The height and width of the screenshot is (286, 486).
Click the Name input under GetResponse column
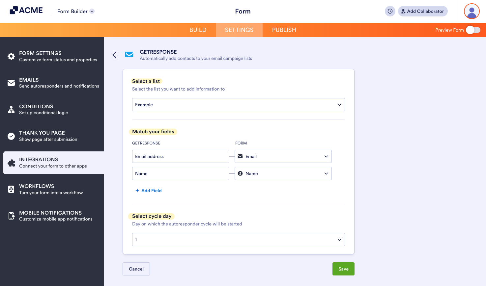click(x=181, y=173)
